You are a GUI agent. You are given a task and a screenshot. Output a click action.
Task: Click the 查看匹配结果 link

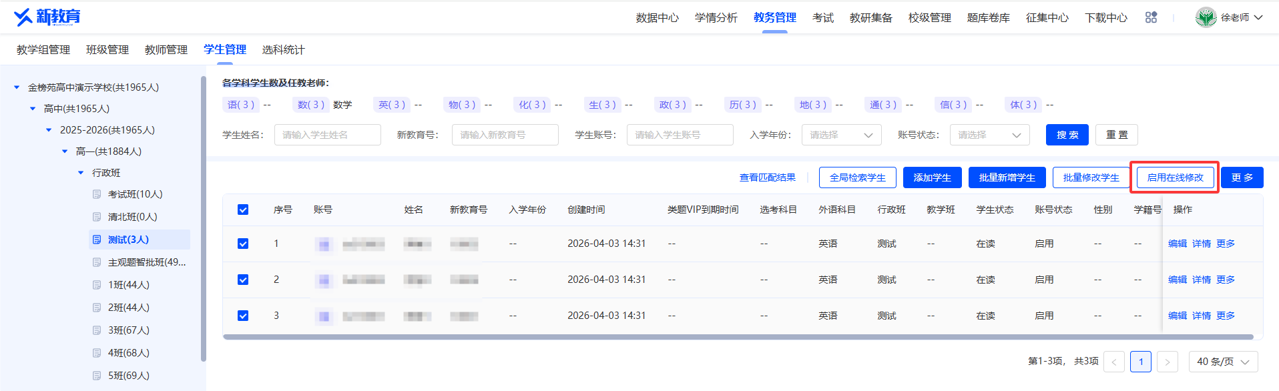tap(767, 177)
